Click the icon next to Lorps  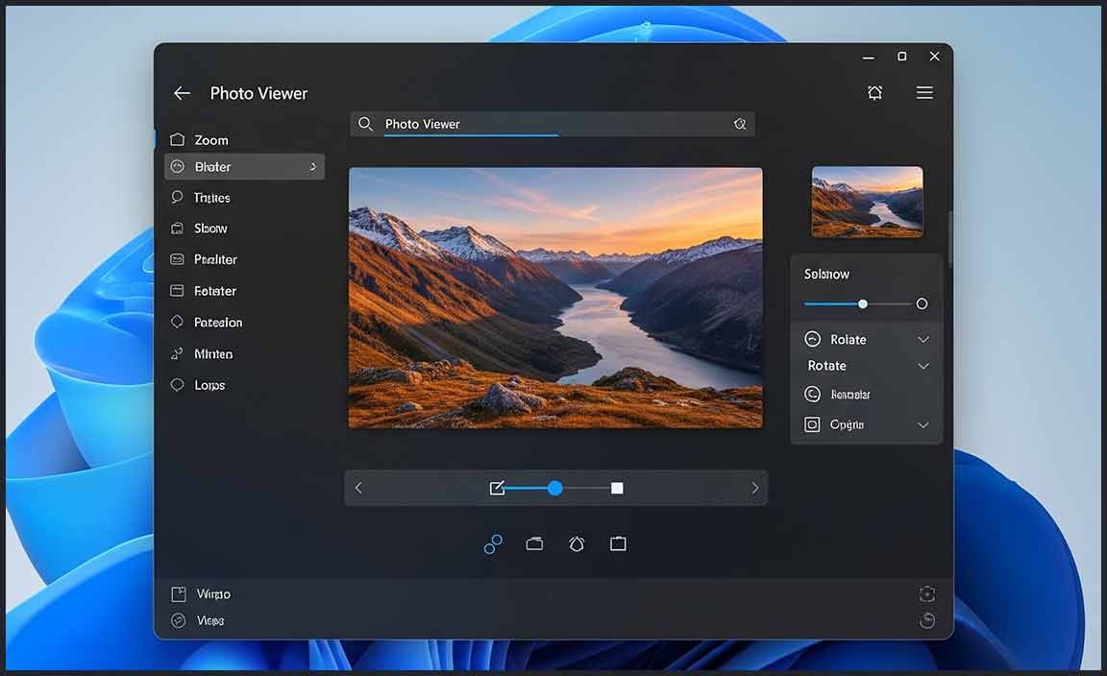pos(177,385)
